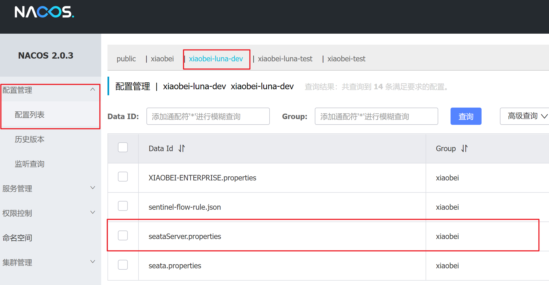Click the NACOS 2.0.3 version title

coord(46,56)
